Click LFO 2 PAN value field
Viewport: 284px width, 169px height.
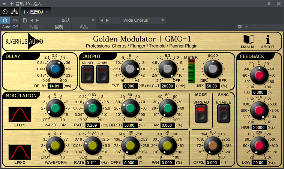[168, 163]
